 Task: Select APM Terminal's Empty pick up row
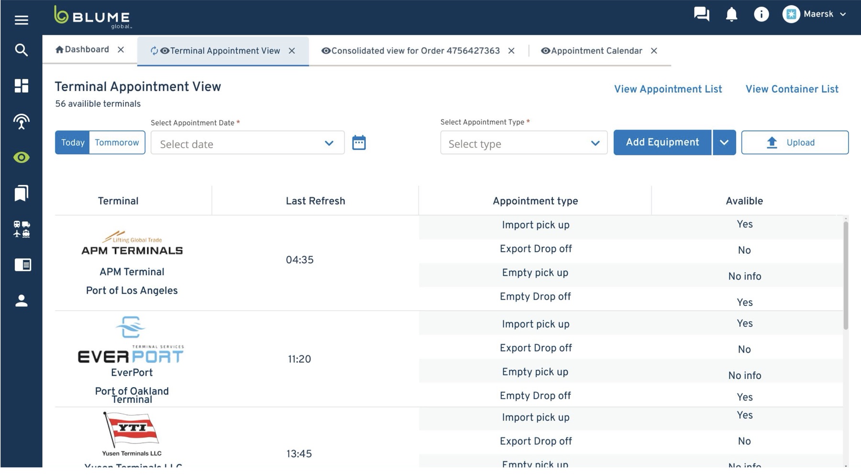click(631, 275)
